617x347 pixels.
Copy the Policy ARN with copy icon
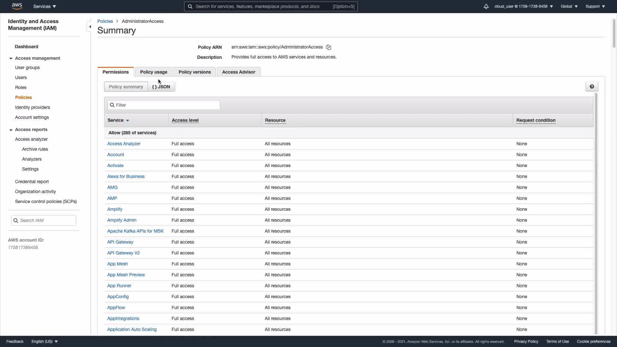(x=328, y=47)
